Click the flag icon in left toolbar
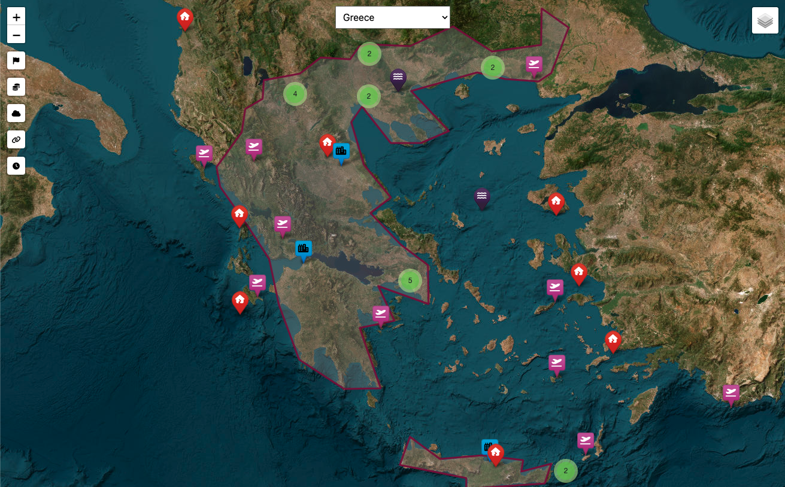The width and height of the screenshot is (785, 487). tap(16, 60)
